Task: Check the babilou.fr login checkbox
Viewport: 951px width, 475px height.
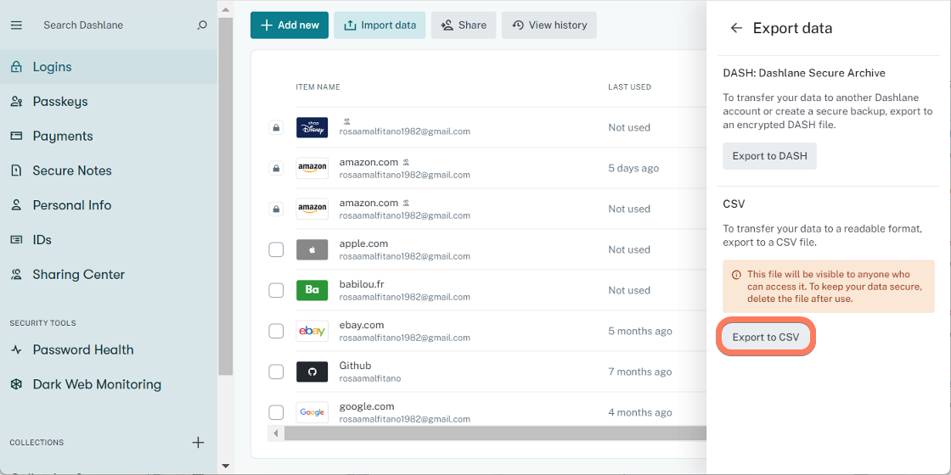Action: point(276,290)
